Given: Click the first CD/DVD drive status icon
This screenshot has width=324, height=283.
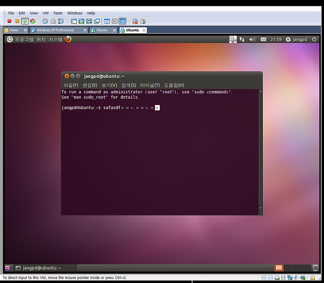Looking at the screenshot, I should pos(264,278).
